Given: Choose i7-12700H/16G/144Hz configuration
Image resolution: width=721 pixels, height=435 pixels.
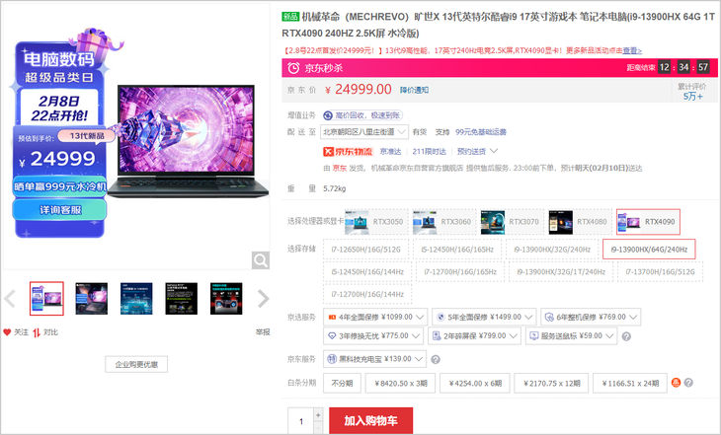Looking at the screenshot, I should click(367, 295).
